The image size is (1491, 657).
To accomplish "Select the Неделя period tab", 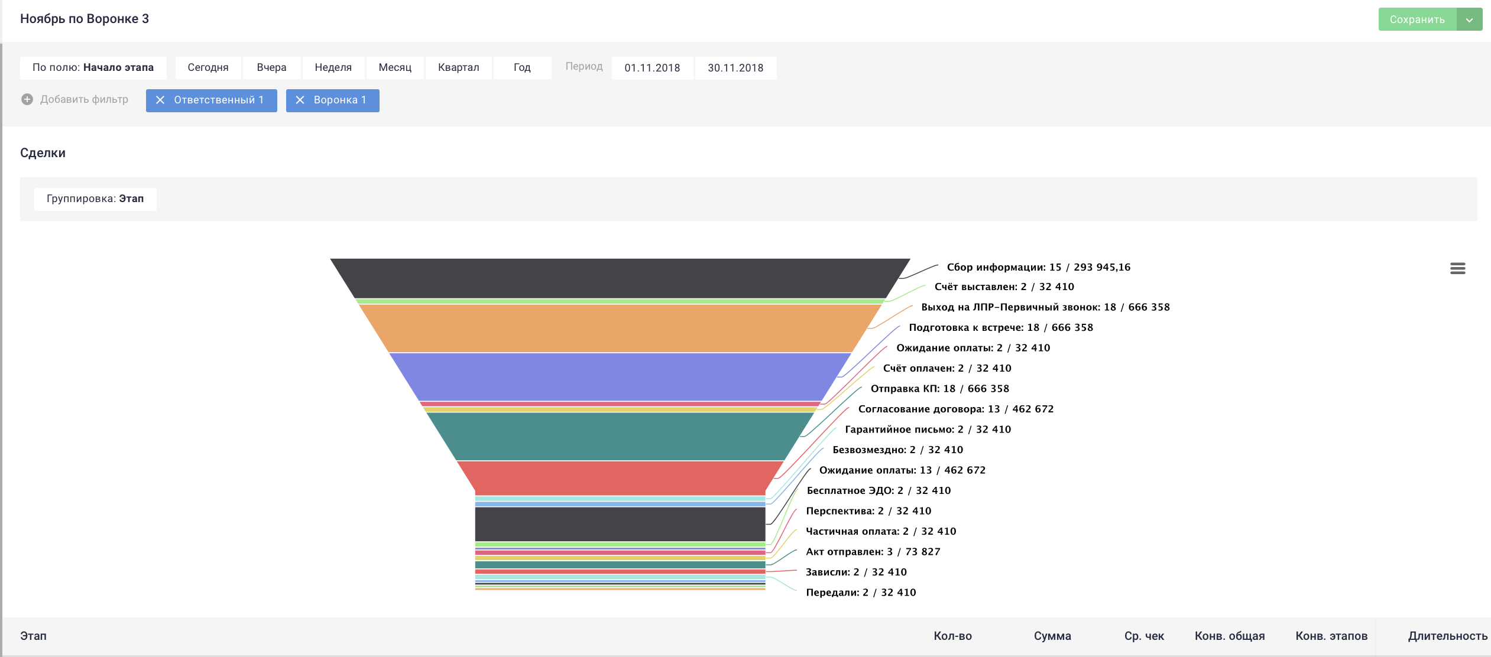I will tap(333, 68).
